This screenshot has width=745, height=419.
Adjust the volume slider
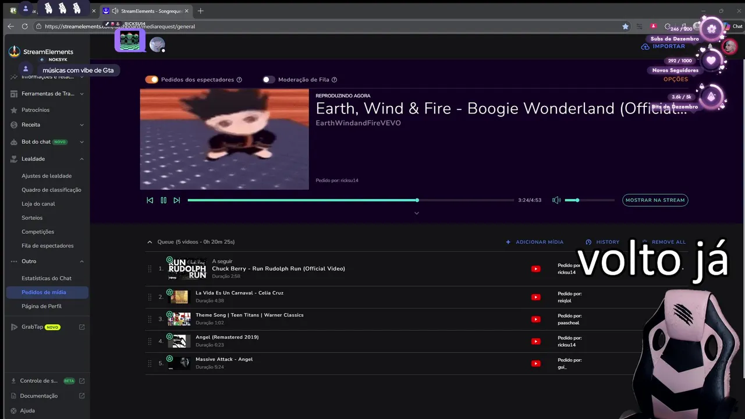590,200
